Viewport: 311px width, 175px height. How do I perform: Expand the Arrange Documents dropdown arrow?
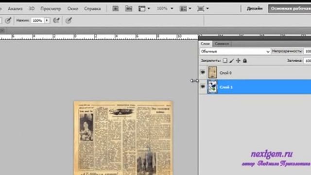point(190,9)
